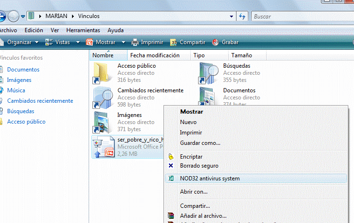The image size is (354, 223).
Task: Open Acceso público in favorite links
Action: (x=26, y=122)
